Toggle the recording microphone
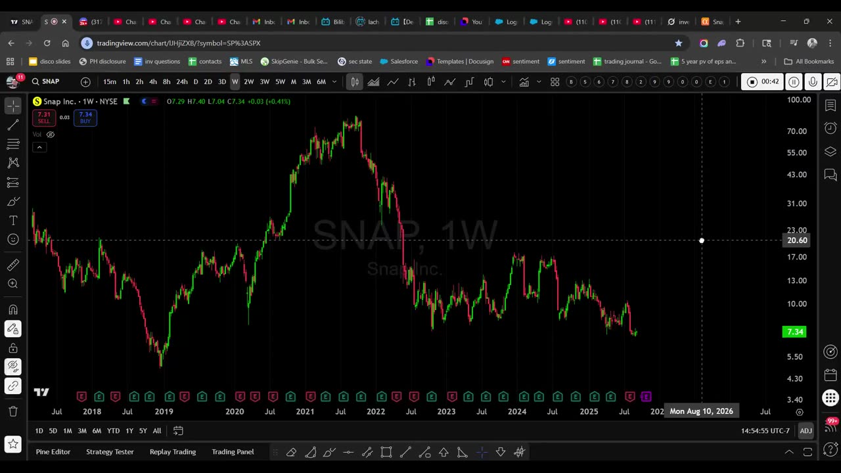841x473 pixels. (813, 81)
